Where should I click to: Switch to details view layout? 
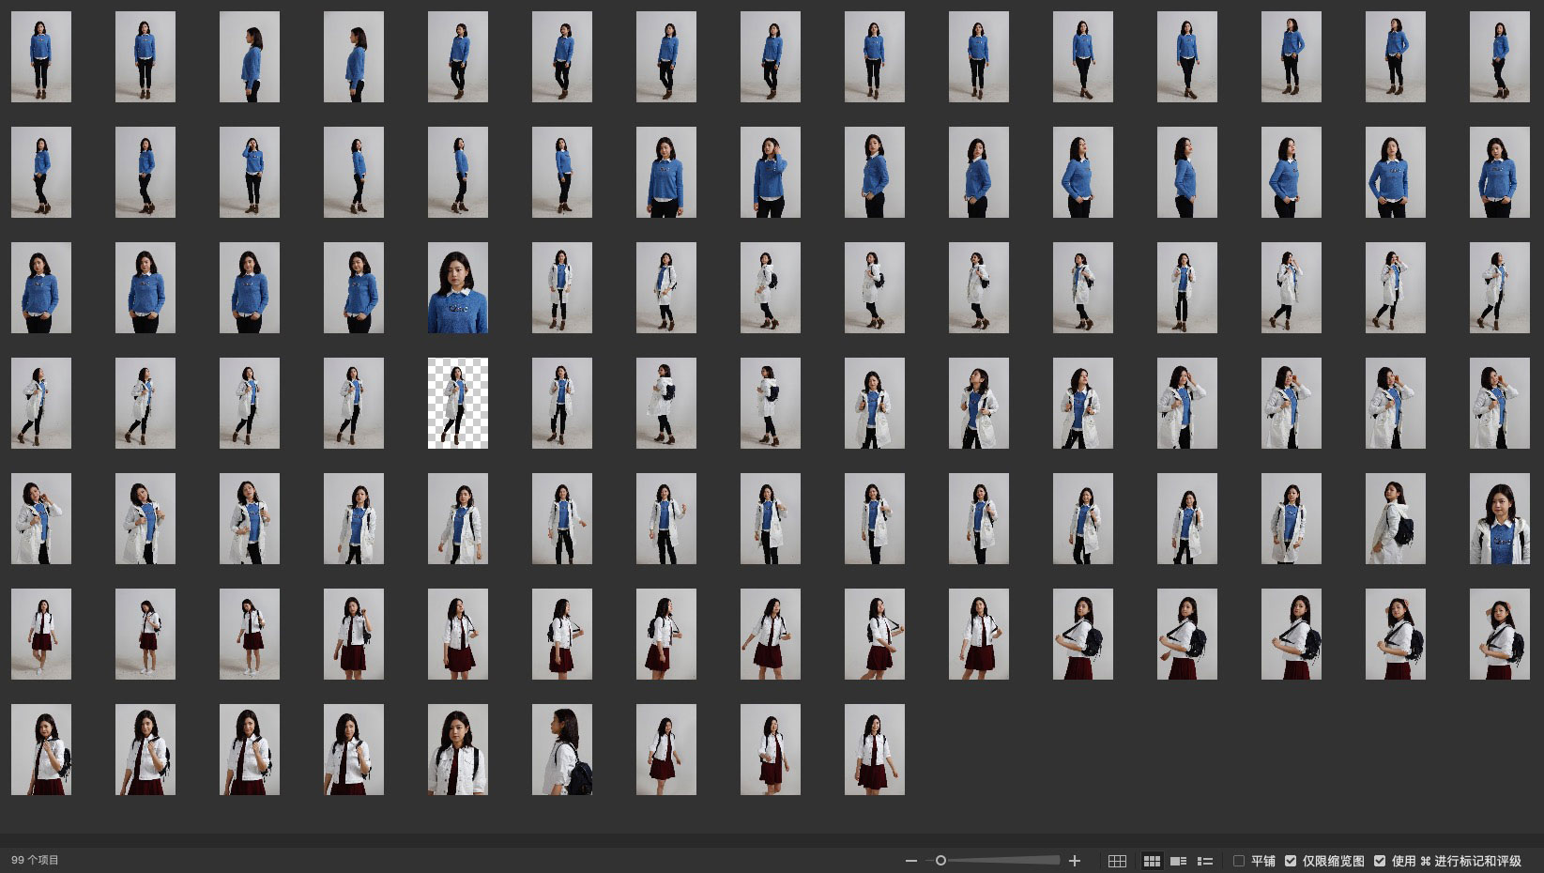coord(1179,861)
